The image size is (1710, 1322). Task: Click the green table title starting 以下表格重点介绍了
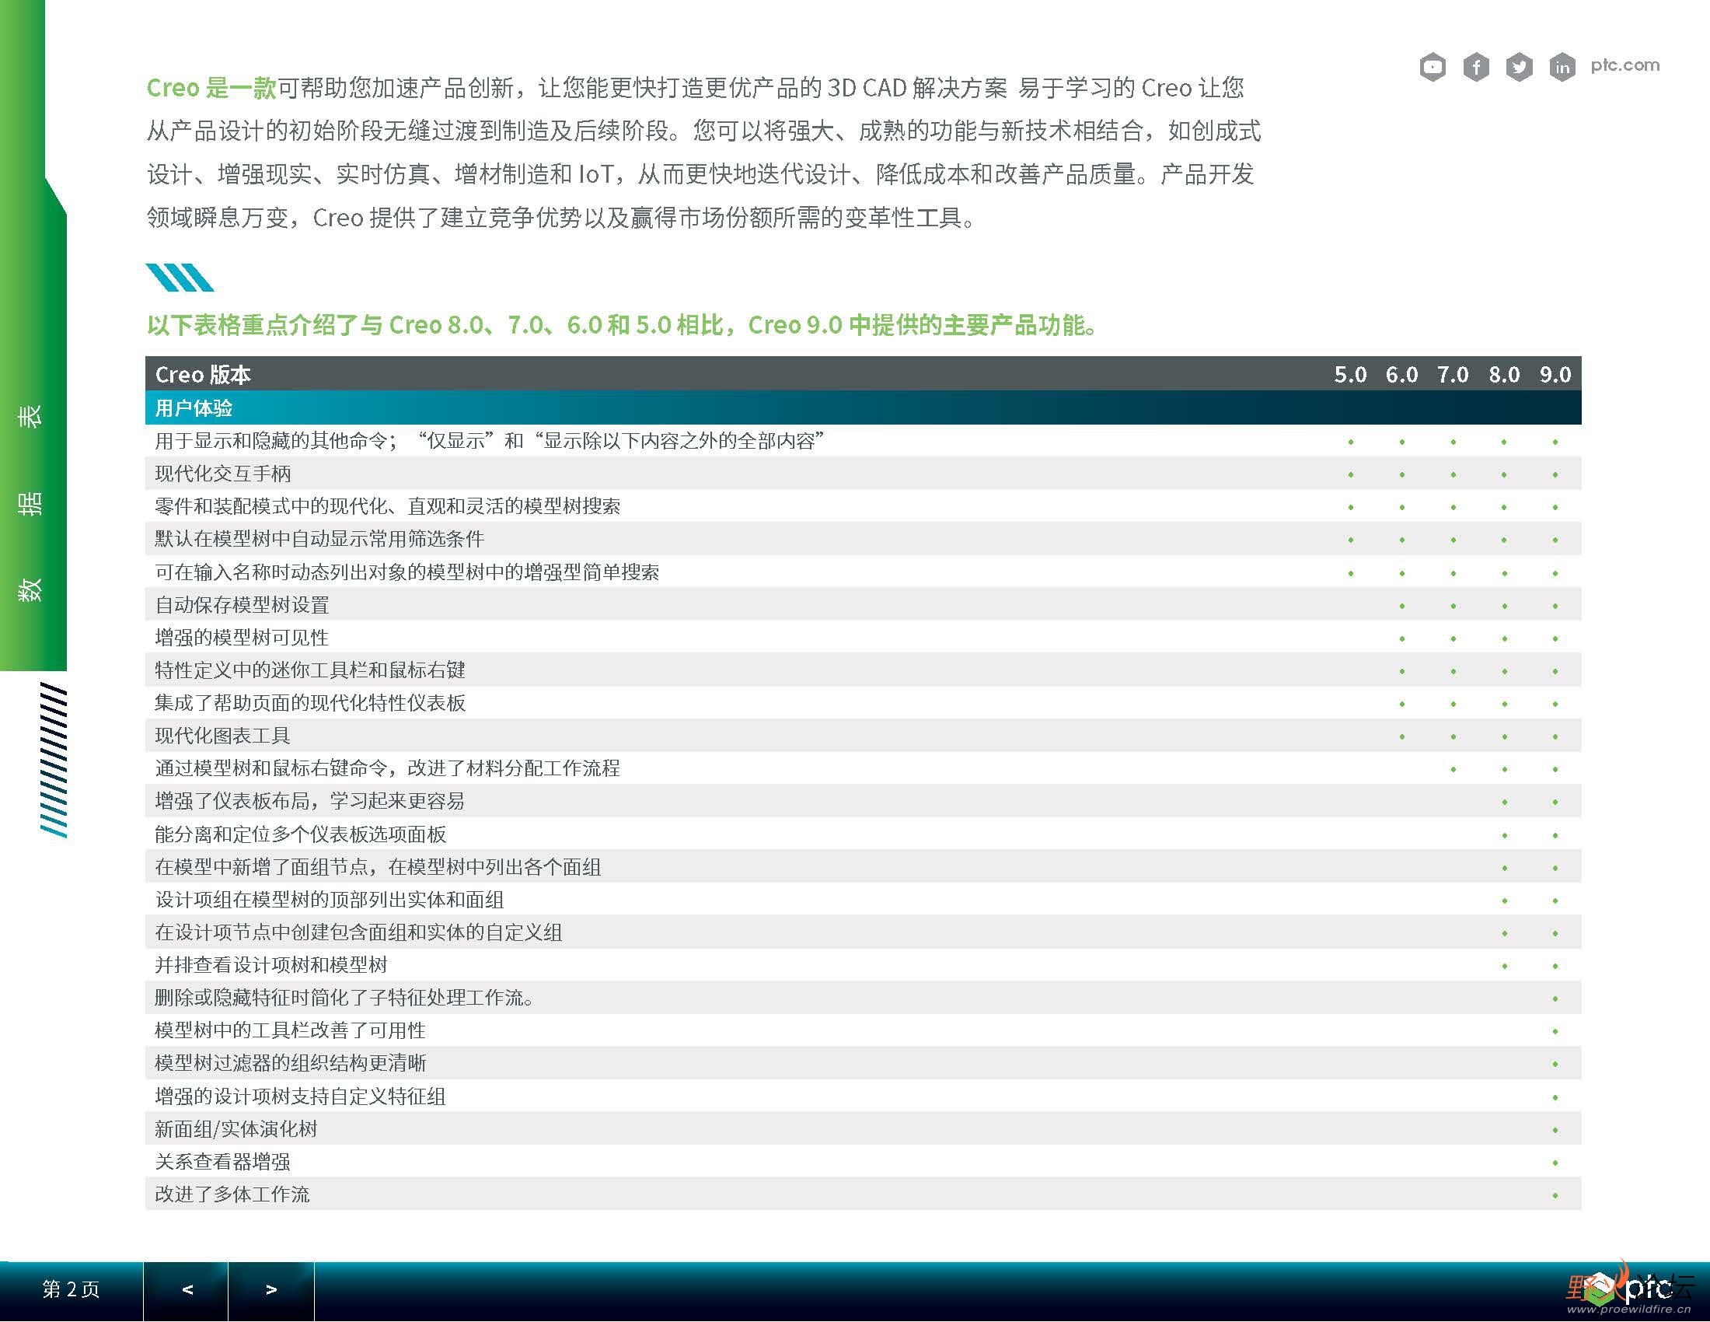coord(623,324)
